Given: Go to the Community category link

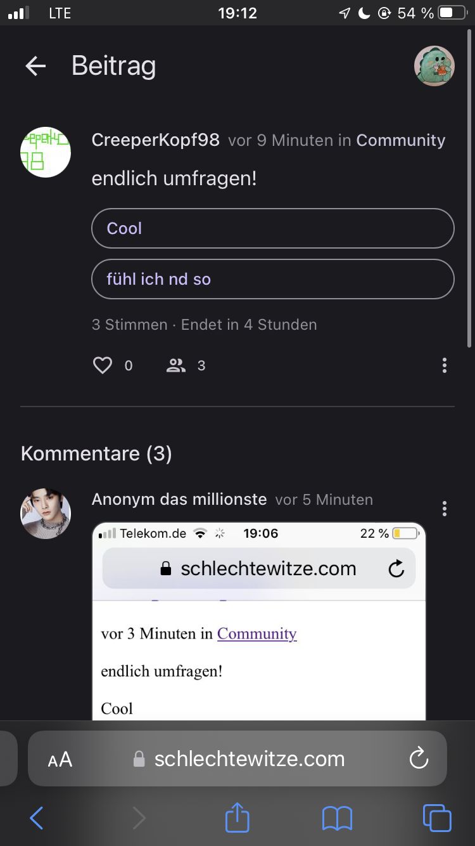Looking at the screenshot, I should click(x=400, y=140).
